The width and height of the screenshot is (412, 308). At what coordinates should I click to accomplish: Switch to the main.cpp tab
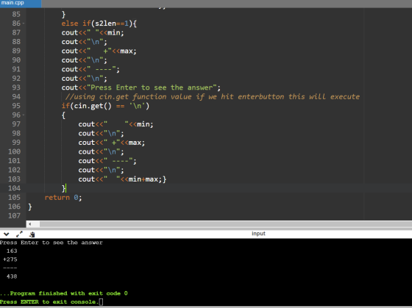click(21, 4)
